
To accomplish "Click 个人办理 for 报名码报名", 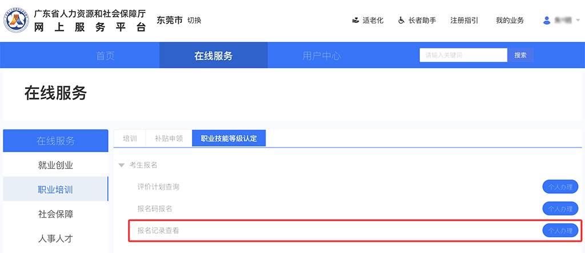I will [560, 209].
